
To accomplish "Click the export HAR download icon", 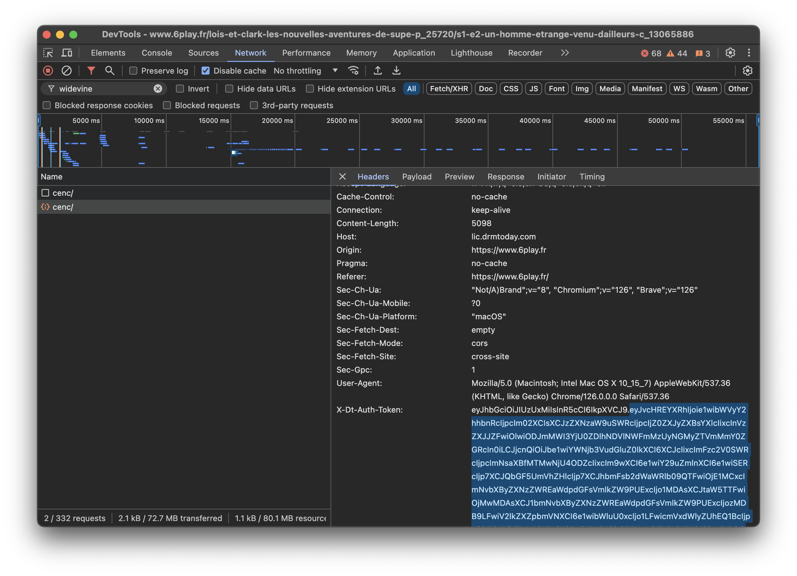I will 397,71.
